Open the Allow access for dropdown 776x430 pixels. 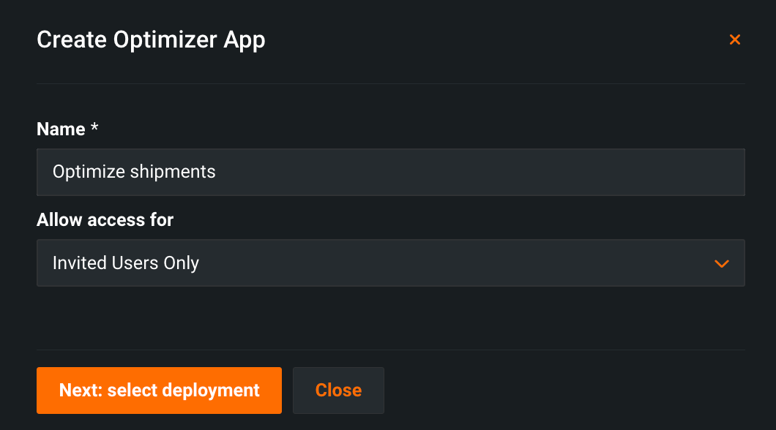coord(390,263)
